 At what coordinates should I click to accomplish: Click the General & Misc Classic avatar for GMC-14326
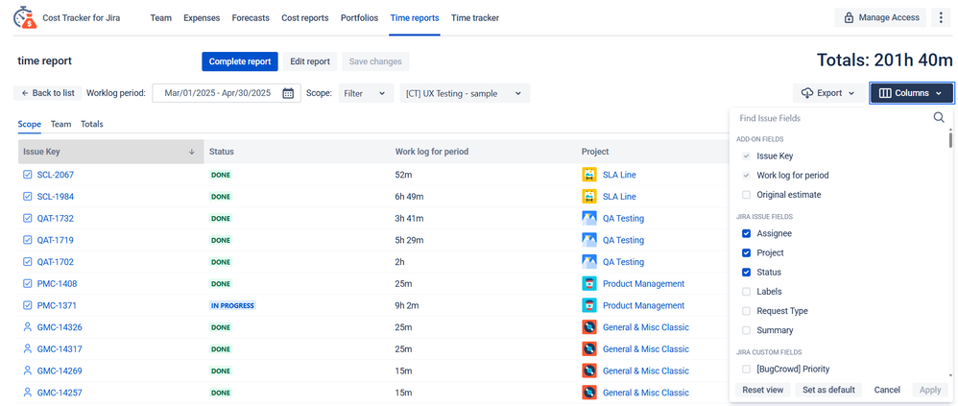pyautogui.click(x=589, y=327)
